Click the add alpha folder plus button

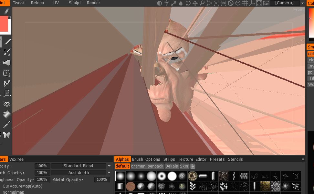click(193, 166)
